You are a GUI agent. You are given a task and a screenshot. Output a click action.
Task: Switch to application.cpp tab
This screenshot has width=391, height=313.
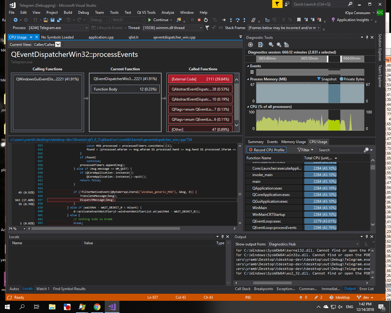point(101,37)
